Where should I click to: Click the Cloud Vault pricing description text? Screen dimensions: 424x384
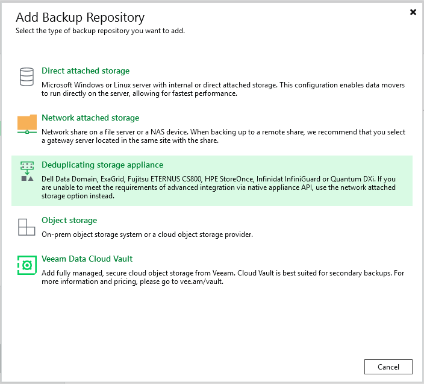223,277
